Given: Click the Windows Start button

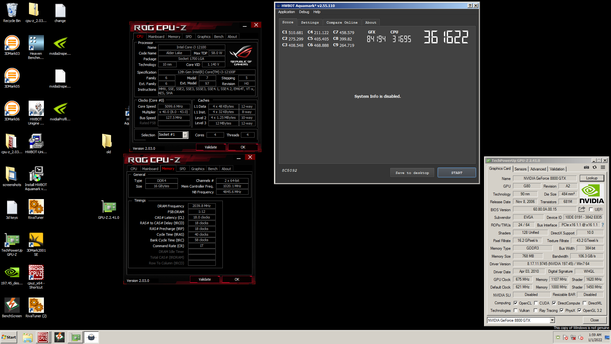Looking at the screenshot, I should pos(9,337).
